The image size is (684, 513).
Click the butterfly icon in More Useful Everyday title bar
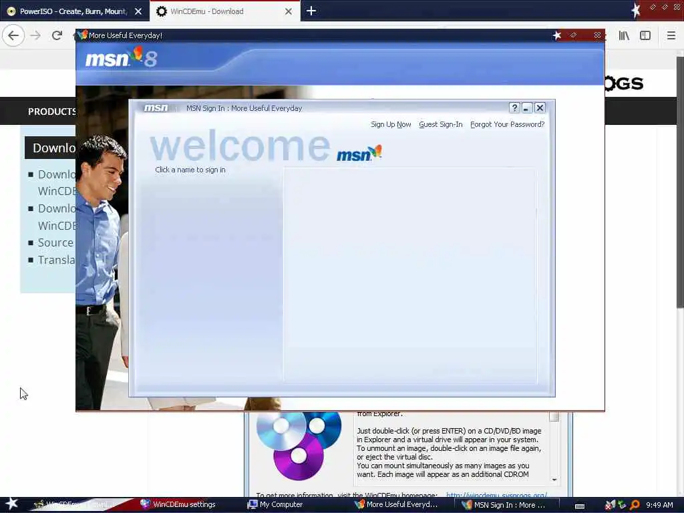(82, 35)
